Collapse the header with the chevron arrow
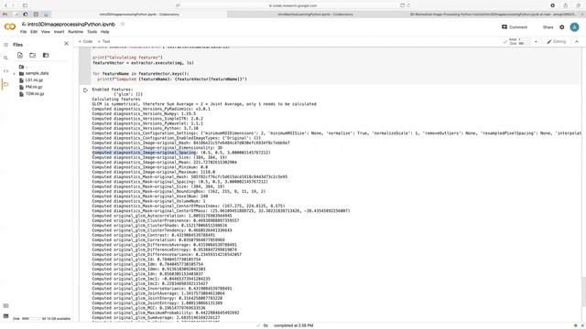Screen dimensions: 586x329 point(577,42)
